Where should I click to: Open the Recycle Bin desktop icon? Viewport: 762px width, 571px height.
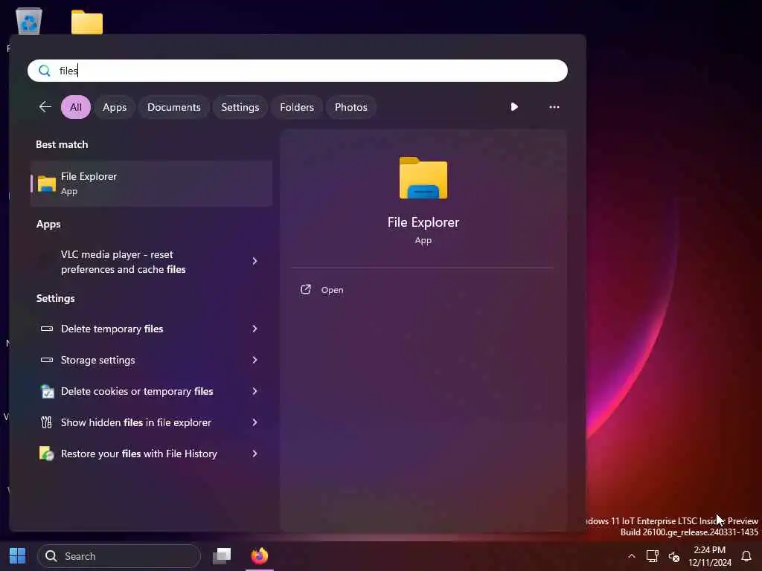29,21
